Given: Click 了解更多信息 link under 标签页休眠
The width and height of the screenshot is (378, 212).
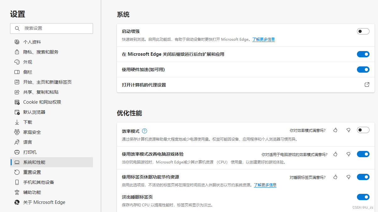Looking at the screenshot, I should pos(265,185).
